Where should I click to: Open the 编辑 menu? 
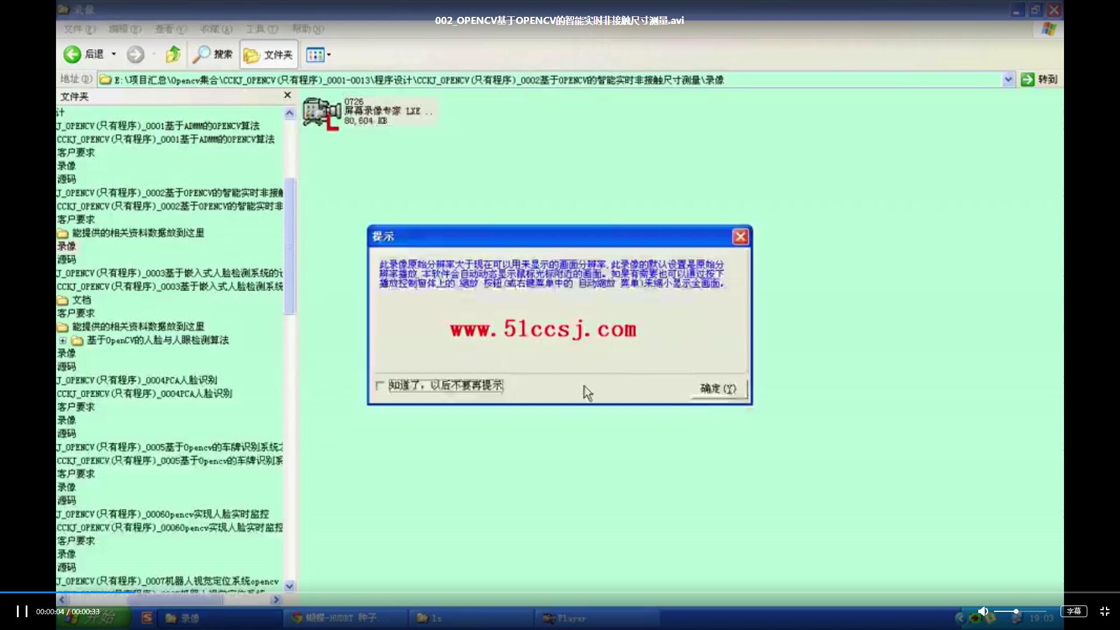tap(125, 29)
